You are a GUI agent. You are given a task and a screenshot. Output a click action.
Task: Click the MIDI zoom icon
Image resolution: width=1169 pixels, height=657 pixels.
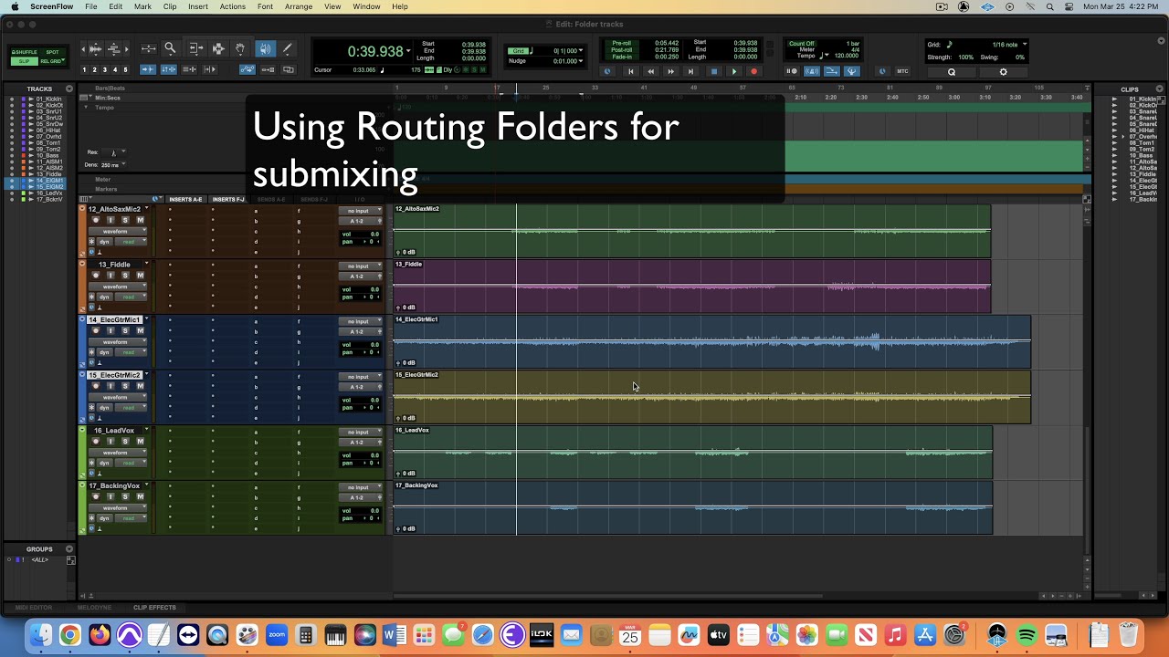114,48
